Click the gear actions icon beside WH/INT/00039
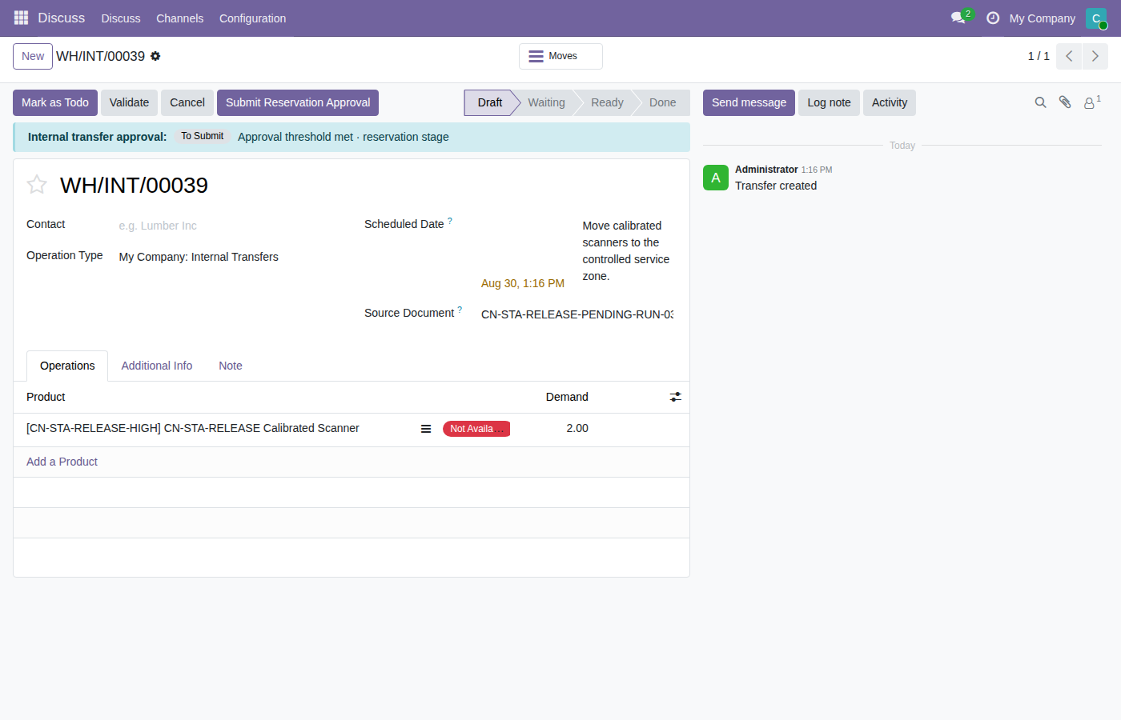 pos(155,56)
